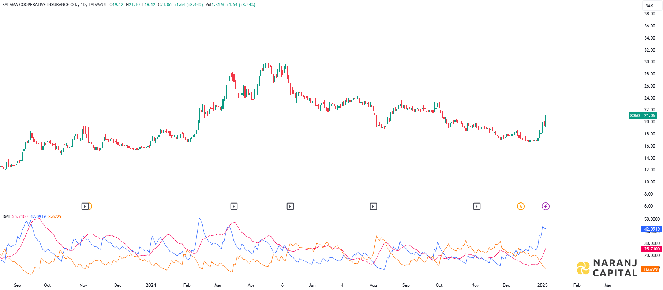This screenshot has width=663, height=290.
Task: Click the purple lightning event marker
Action: 546,207
